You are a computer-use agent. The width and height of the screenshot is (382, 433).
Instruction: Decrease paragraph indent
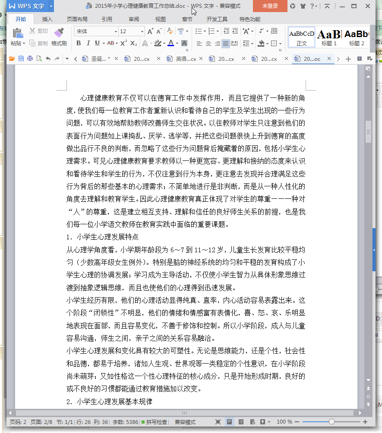(226, 31)
